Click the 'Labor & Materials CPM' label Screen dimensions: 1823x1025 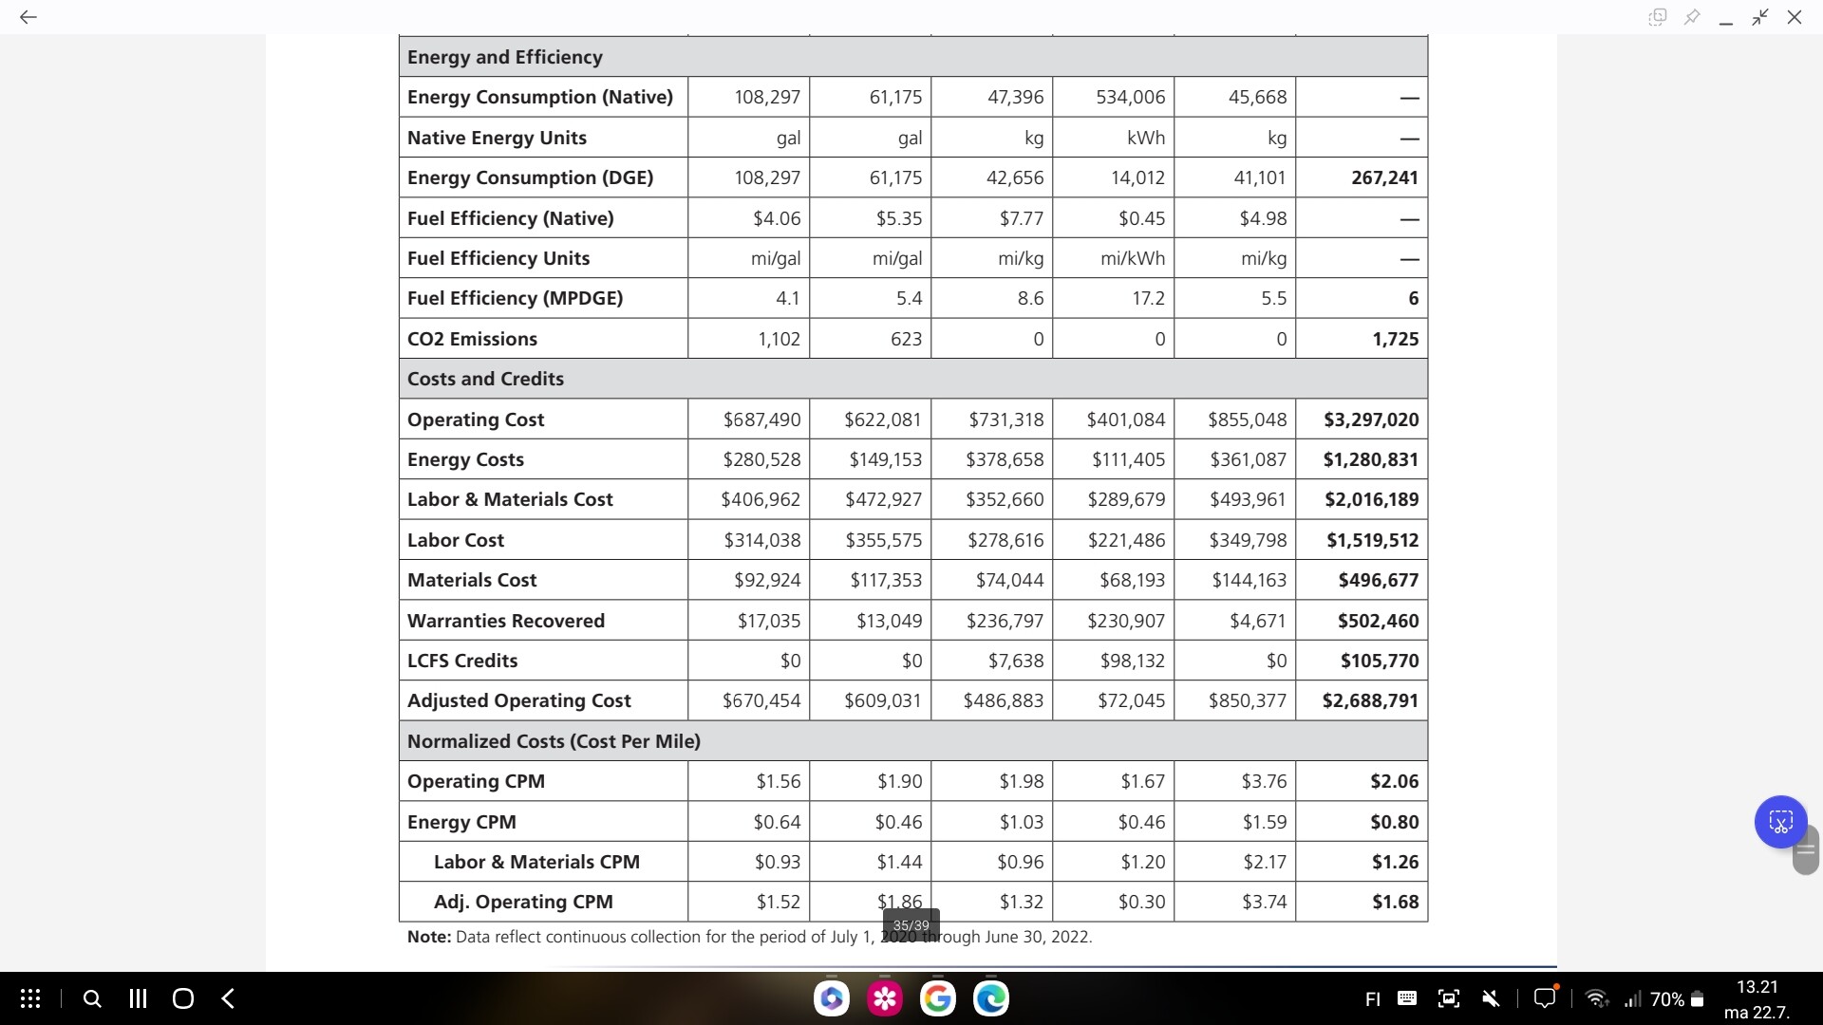(536, 862)
